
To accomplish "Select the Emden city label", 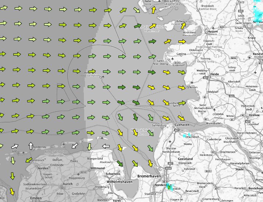I will click(36, 198).
